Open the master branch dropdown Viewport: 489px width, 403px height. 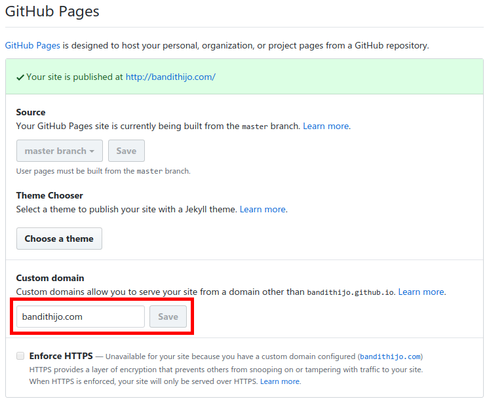tap(59, 151)
